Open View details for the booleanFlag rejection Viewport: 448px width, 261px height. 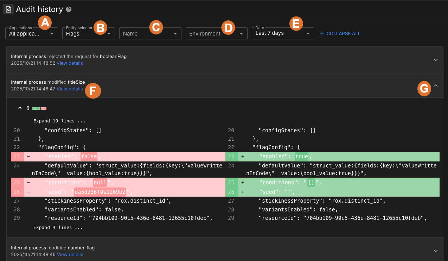(x=70, y=63)
